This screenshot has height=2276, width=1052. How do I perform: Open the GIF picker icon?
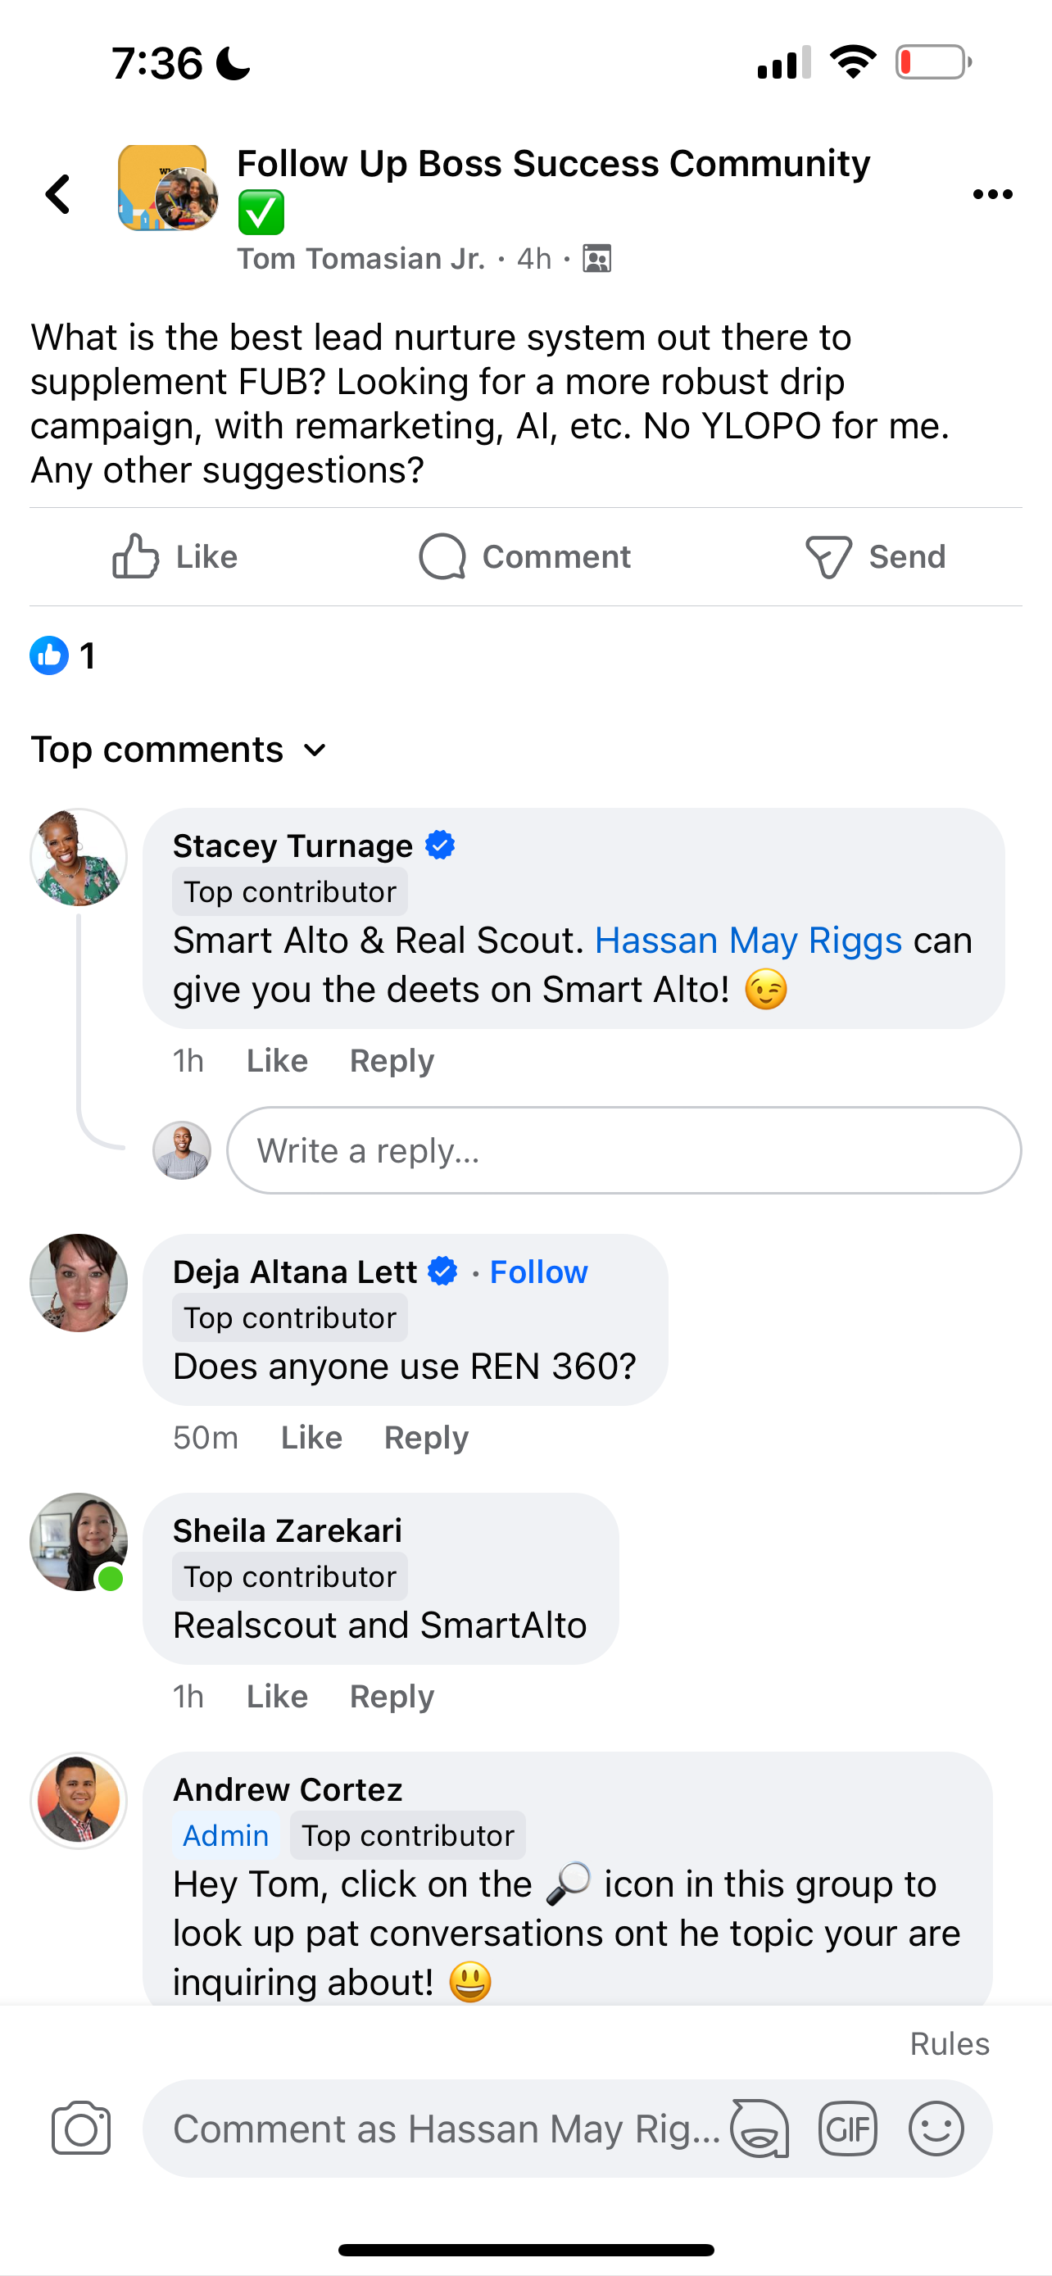pos(847,2129)
